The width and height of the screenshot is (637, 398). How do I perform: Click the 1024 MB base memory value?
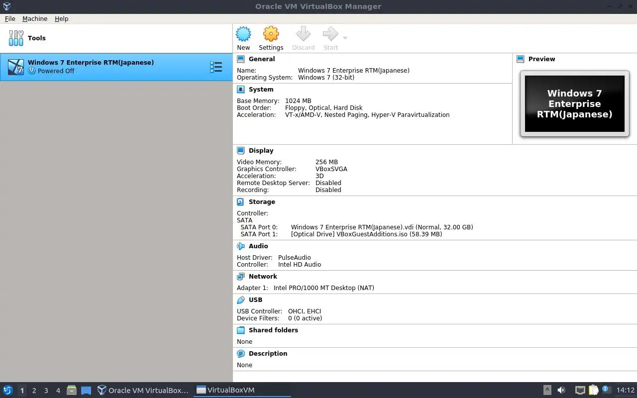(298, 101)
